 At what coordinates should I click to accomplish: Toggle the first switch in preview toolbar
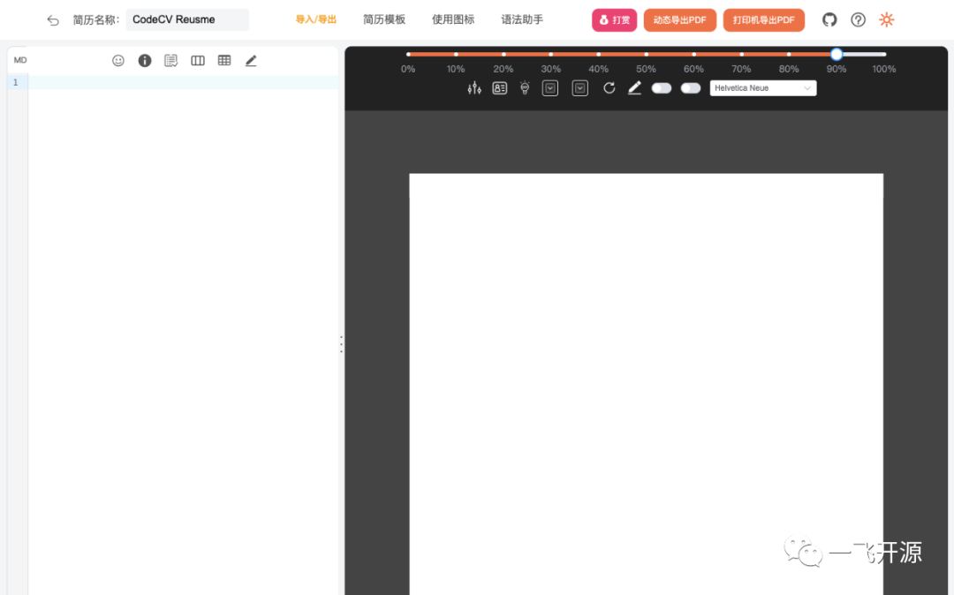coord(662,88)
